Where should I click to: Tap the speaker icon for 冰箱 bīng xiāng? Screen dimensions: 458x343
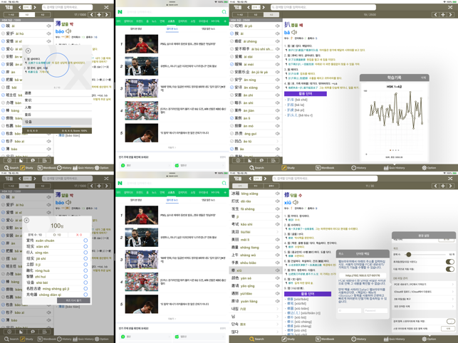pos(277,194)
